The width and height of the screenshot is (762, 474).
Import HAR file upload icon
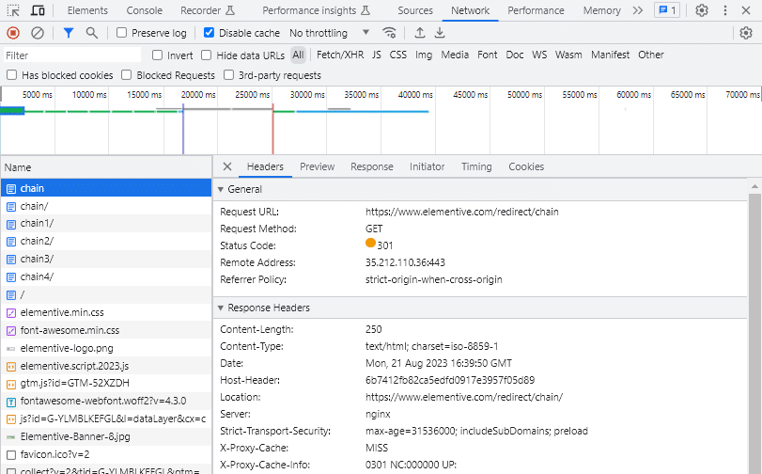pos(419,33)
